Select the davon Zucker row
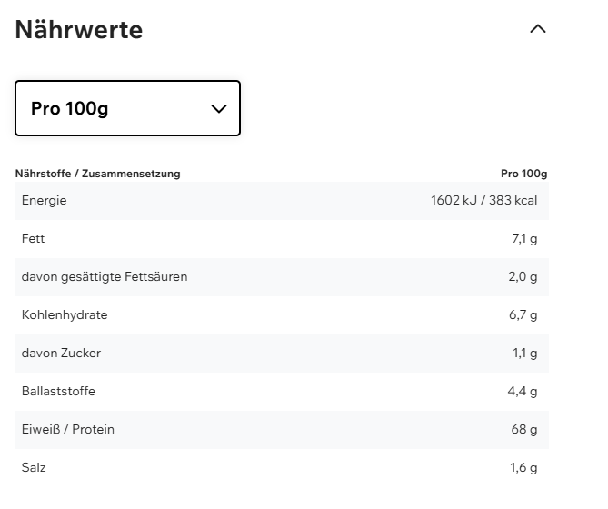 pyautogui.click(x=281, y=354)
